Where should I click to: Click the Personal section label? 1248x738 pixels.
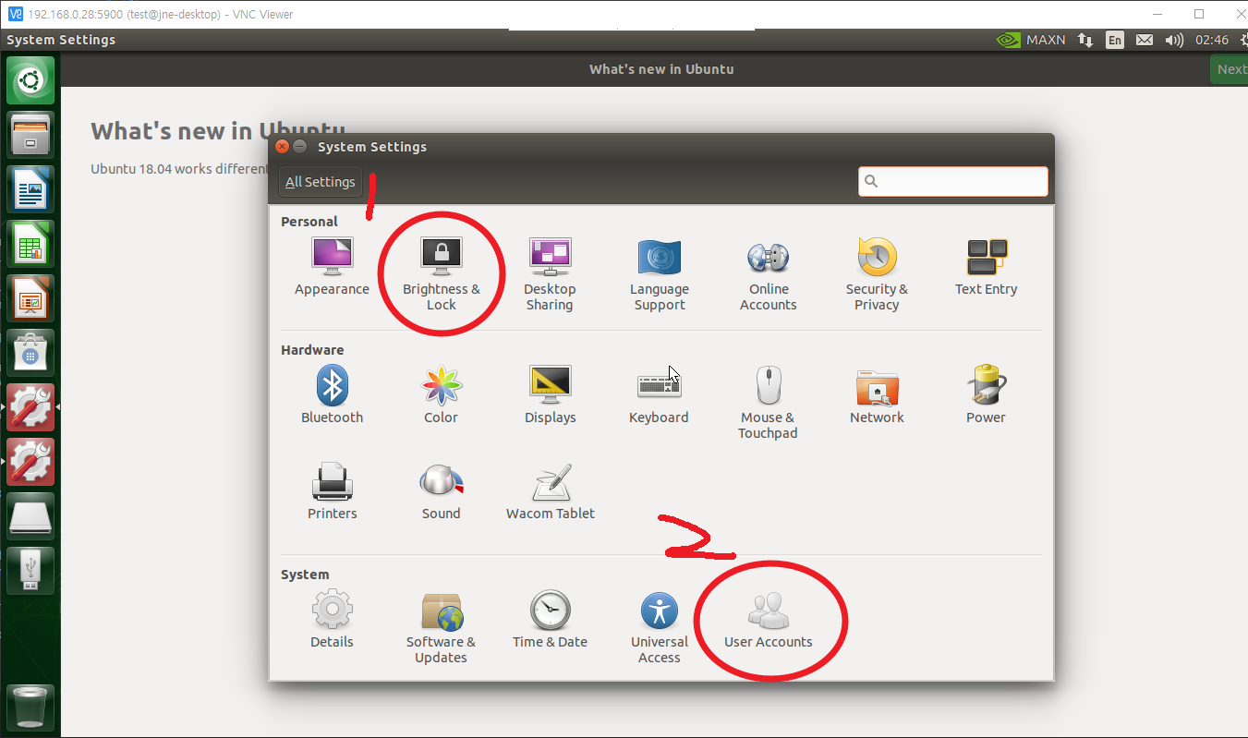pos(309,222)
